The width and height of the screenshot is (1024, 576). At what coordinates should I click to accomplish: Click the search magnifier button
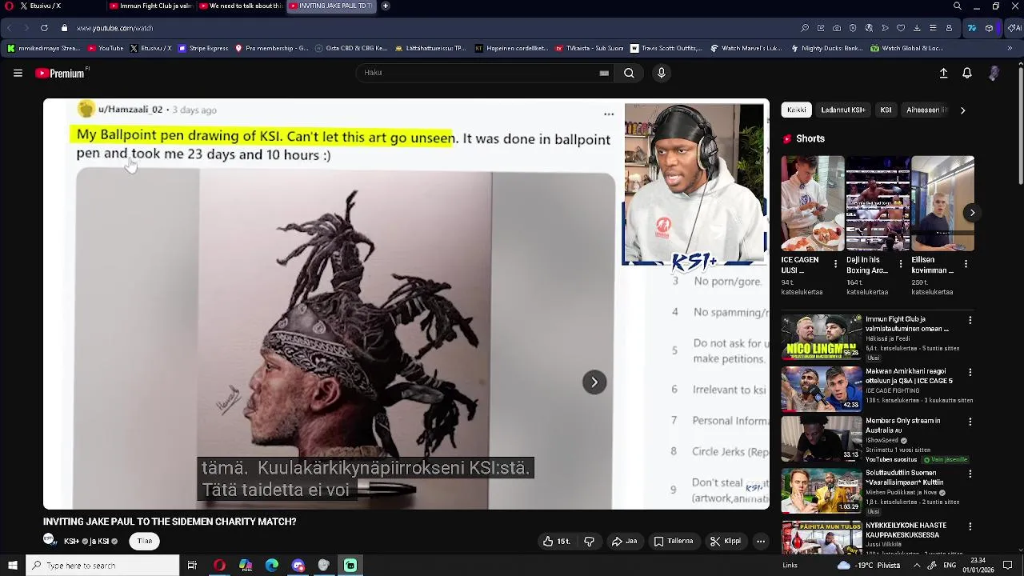pos(629,73)
